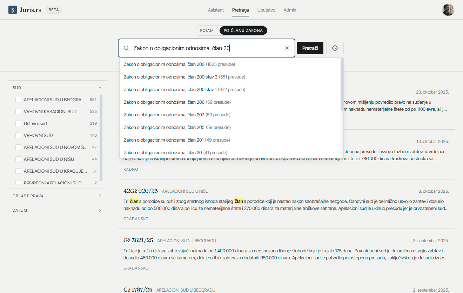463x293 pixels.
Task: Open case Gž 3621/25
Action: click(x=138, y=240)
